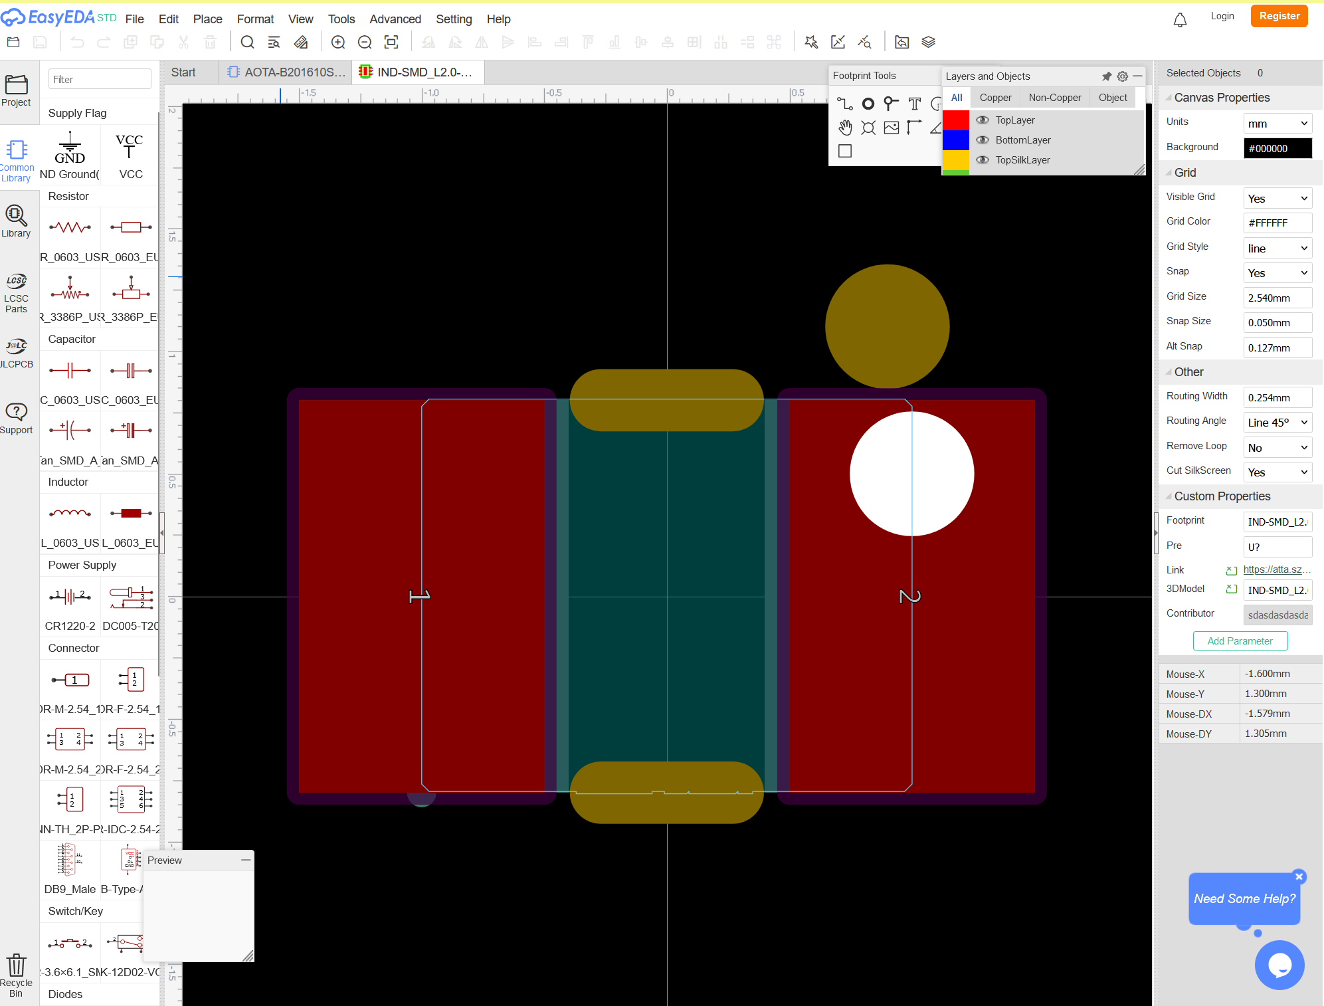
Task: Toggle BottomLayer visibility eye
Action: 983,140
